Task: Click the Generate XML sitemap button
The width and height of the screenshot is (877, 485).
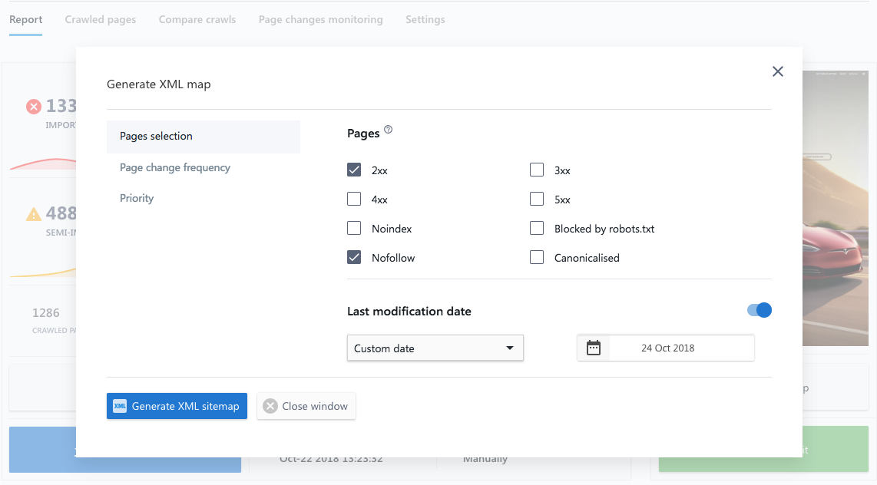Action: pos(177,406)
